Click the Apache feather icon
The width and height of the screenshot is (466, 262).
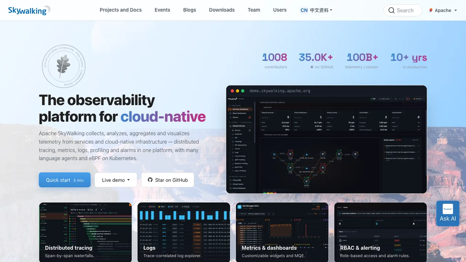point(431,10)
